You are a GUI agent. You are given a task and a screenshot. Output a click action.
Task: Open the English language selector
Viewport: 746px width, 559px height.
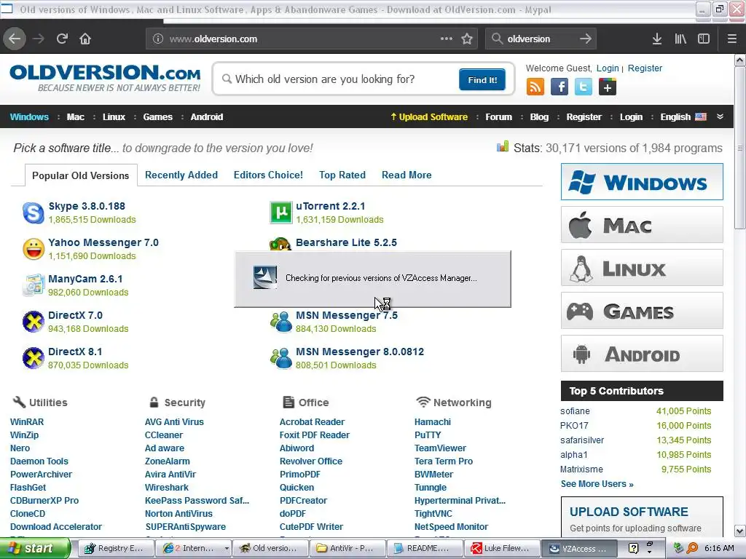click(x=683, y=117)
